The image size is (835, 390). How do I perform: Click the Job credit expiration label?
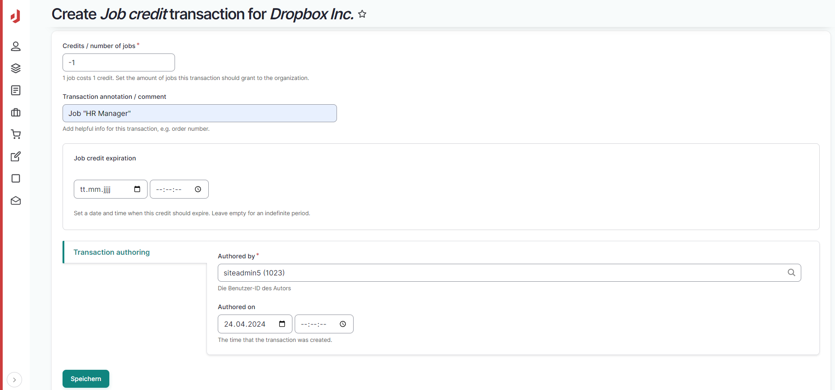(105, 158)
